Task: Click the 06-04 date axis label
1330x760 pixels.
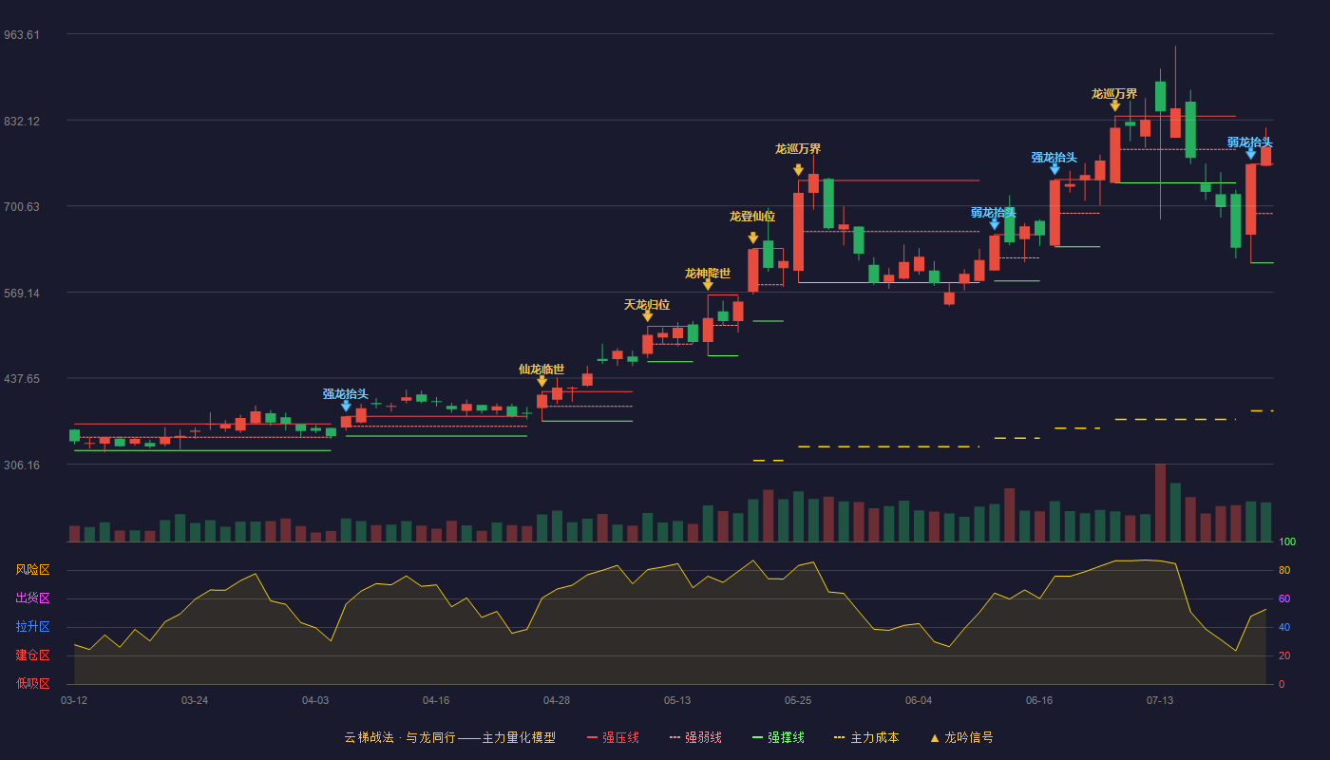Action: click(919, 700)
